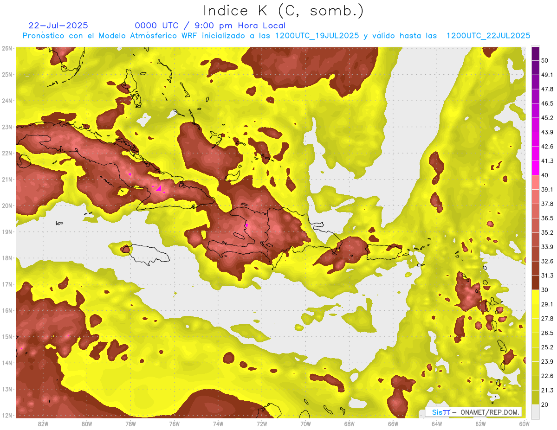
Task: Click "0000 UTC / 9:00 pm Hora Local"
Action: [x=210, y=26]
